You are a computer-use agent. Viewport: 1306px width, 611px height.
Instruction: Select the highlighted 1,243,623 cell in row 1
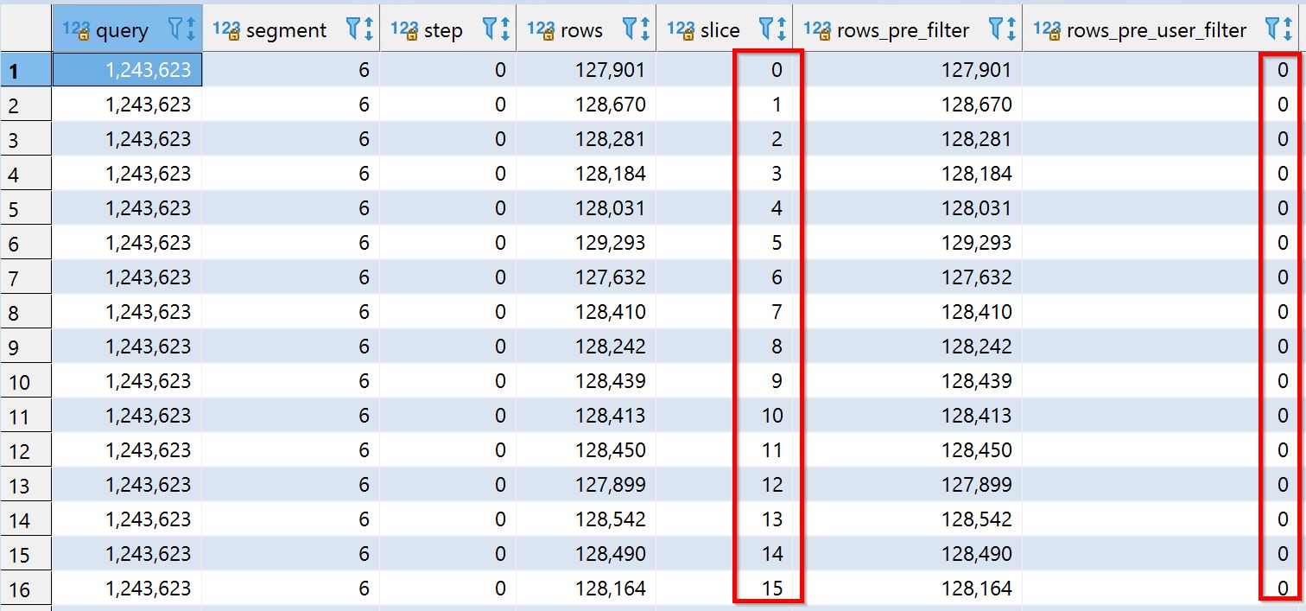125,69
